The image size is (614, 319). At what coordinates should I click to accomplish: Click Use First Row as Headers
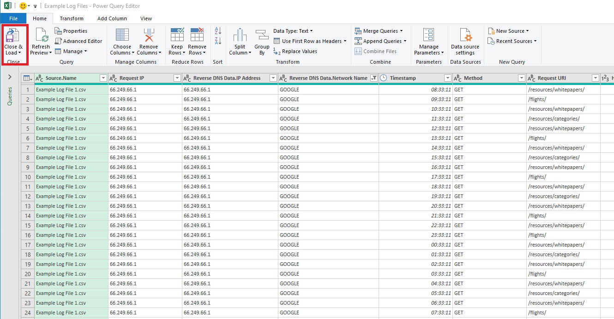pyautogui.click(x=309, y=41)
